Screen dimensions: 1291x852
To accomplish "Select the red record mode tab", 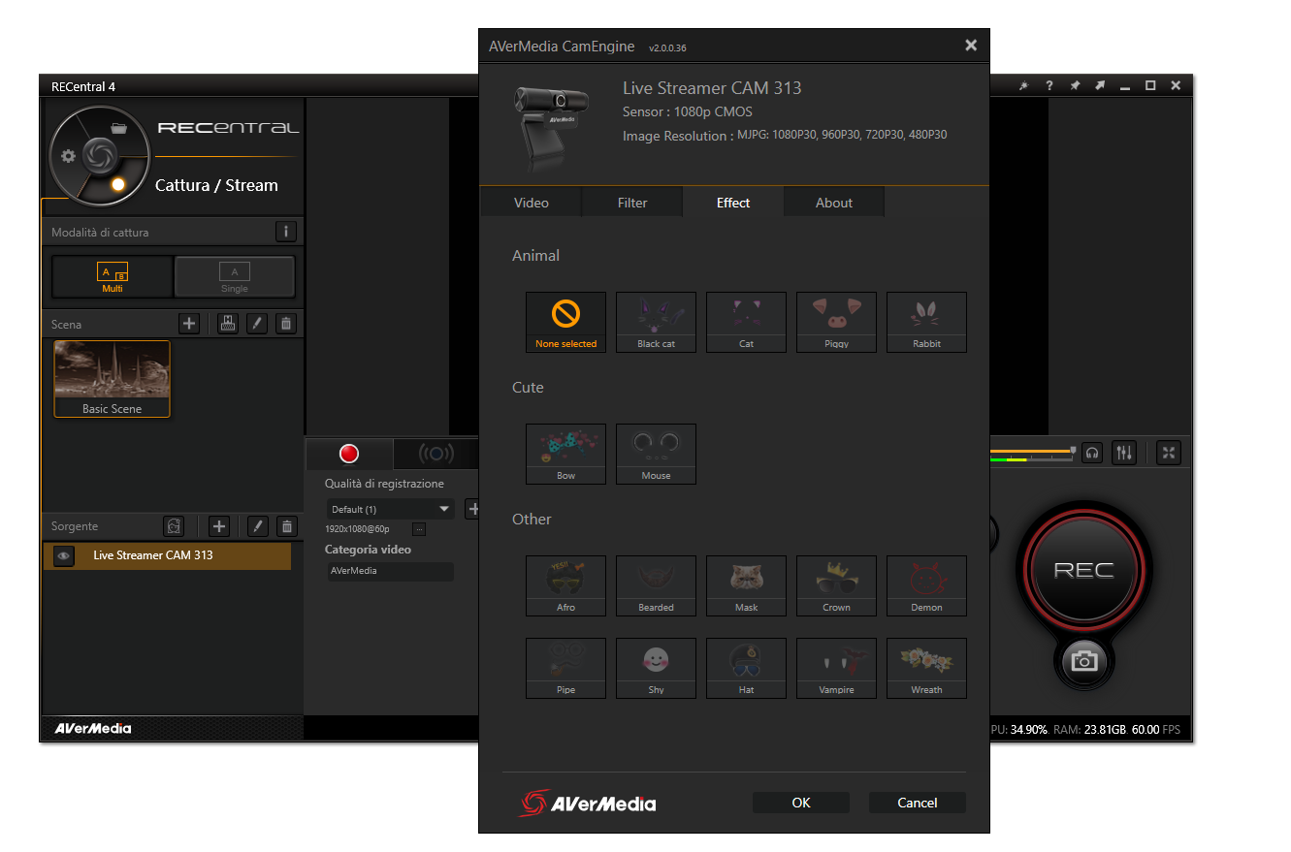I will pos(349,454).
